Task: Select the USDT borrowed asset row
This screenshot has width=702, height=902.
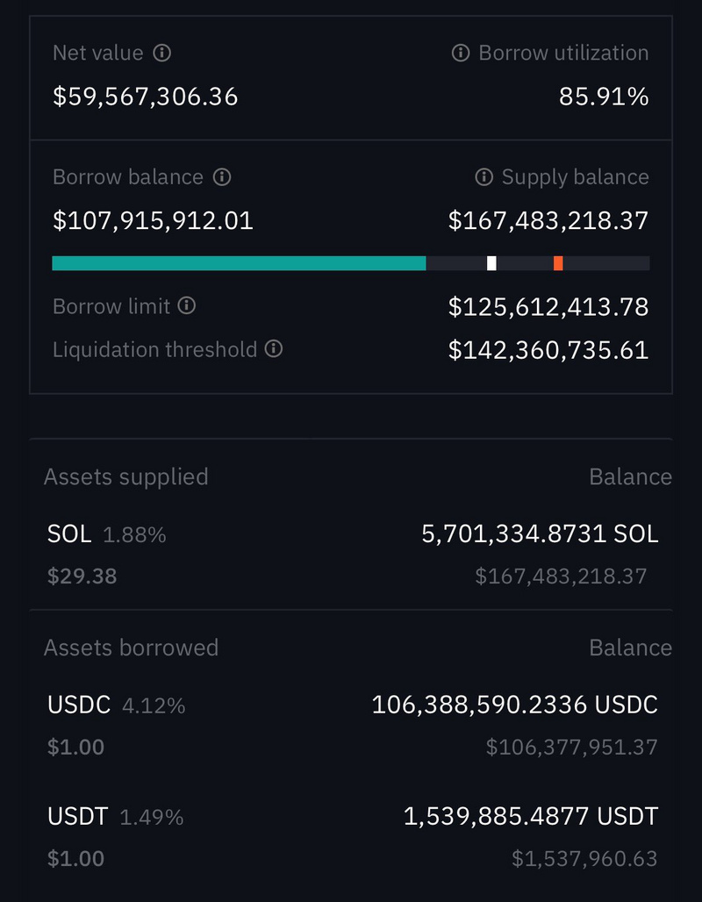Action: [x=351, y=837]
